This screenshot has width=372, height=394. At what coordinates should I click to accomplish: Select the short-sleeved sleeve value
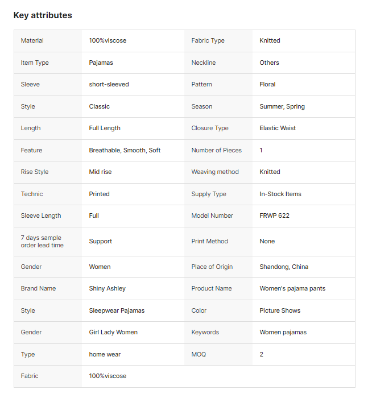pos(109,84)
